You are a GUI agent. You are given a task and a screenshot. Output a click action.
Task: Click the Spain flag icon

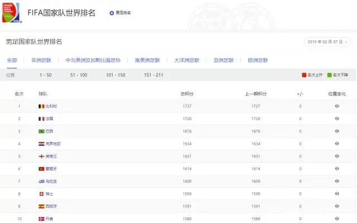tap(41, 206)
